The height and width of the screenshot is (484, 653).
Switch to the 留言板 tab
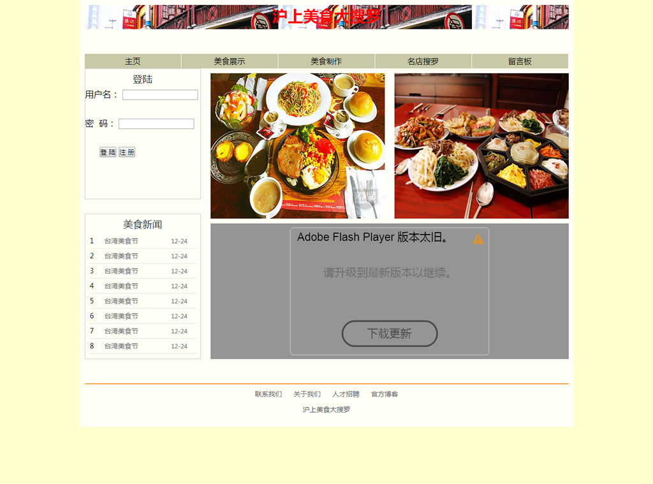pyautogui.click(x=520, y=61)
